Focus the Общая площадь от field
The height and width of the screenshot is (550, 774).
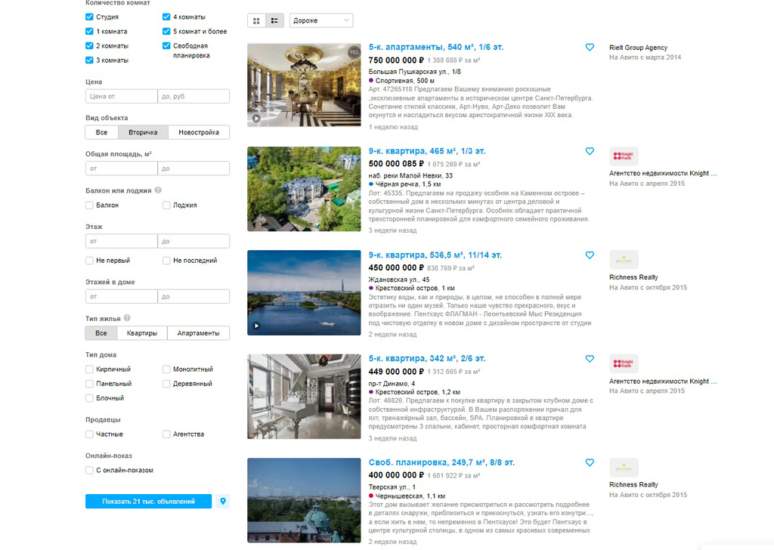click(122, 168)
